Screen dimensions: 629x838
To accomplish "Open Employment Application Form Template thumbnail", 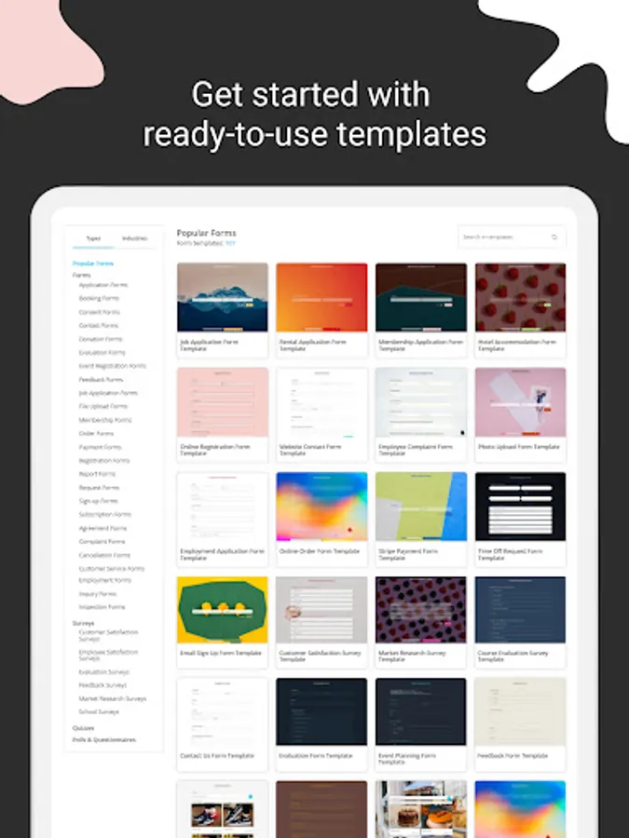I will pyautogui.click(x=223, y=507).
